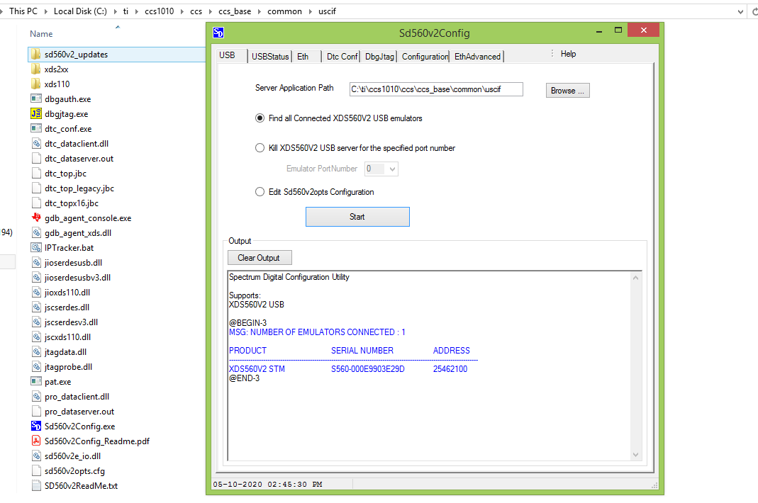Viewport: 758px width, 503px height.
Task: Expand the chevron after ccs1010 in path
Action: click(x=182, y=11)
